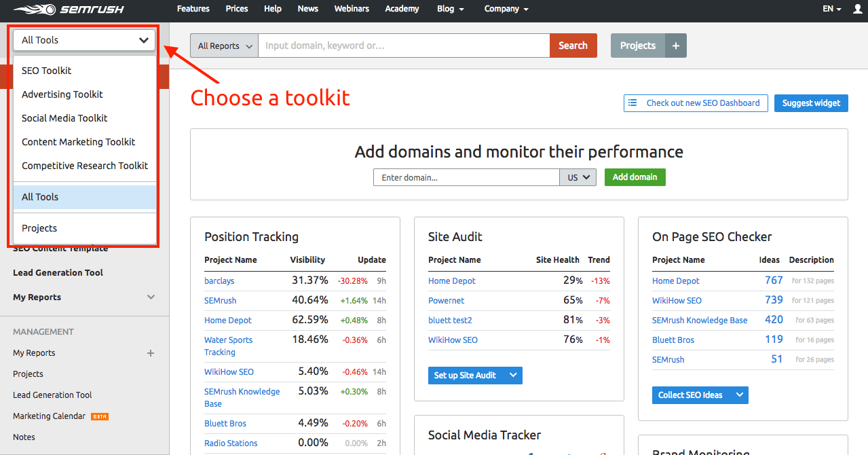This screenshot has height=455, width=868.
Task: Click 767 ideas for Home Depot
Action: pos(774,280)
